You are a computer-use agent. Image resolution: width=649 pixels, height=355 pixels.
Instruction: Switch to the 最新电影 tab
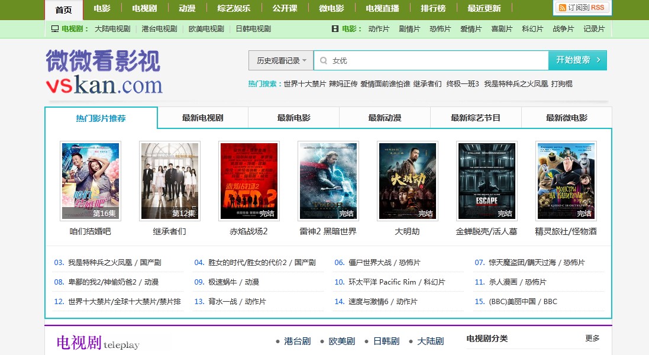tap(293, 117)
